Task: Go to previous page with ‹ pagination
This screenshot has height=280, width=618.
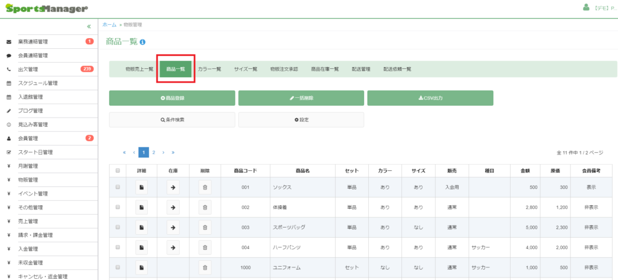Action: (134, 152)
